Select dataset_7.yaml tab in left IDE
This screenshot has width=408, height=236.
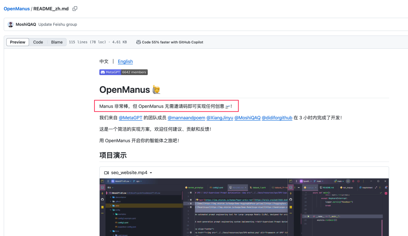pos(258,187)
